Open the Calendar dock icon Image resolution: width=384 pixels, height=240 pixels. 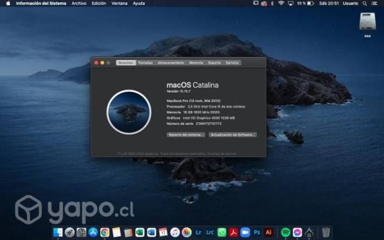coord(163,232)
